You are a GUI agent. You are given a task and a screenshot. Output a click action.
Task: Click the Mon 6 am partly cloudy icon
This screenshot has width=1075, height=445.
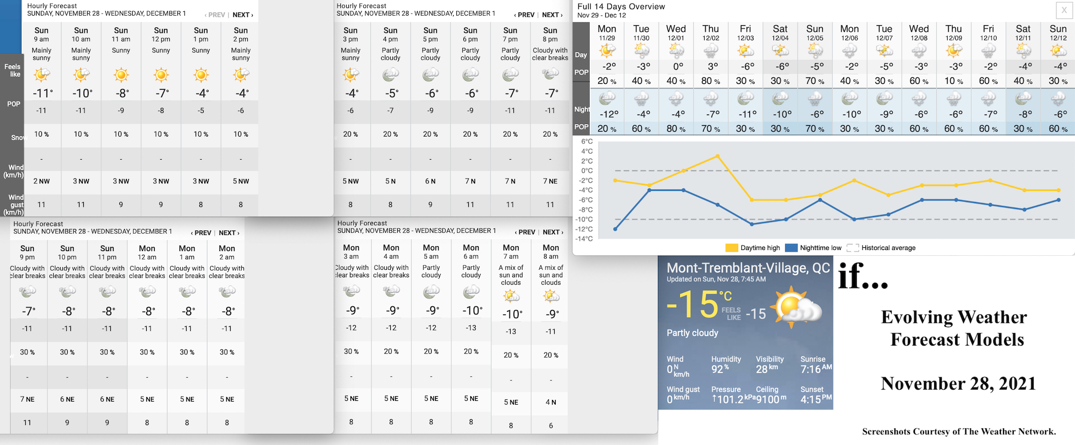(471, 292)
